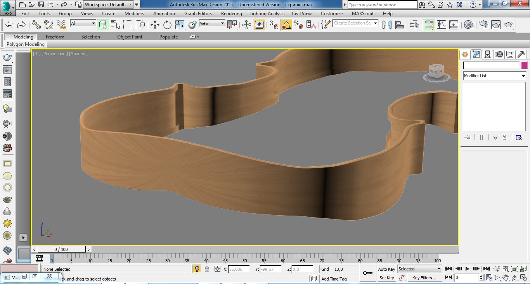530x284 pixels.
Task: Toggle the Angle Snap button
Action: (x=286, y=25)
